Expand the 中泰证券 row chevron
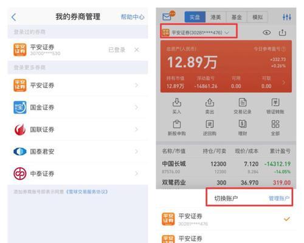 pos(137,174)
